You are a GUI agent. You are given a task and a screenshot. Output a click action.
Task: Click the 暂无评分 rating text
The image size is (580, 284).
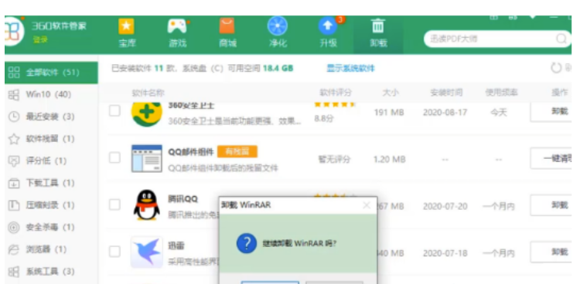tap(334, 159)
